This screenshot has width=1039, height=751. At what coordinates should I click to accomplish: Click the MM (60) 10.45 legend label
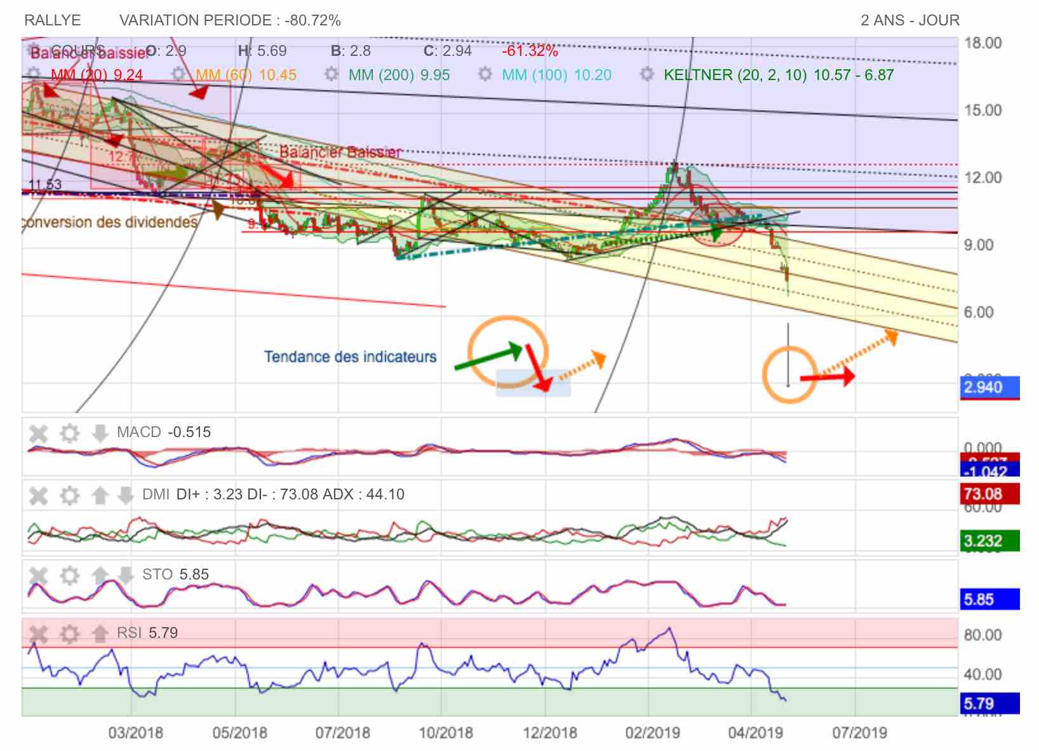pos(246,75)
